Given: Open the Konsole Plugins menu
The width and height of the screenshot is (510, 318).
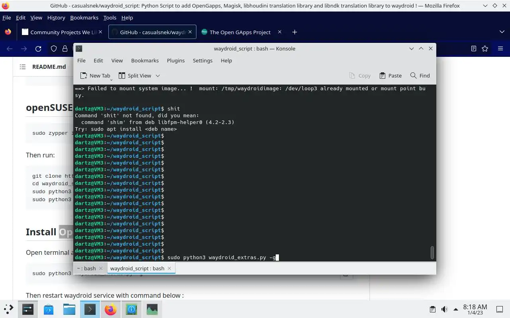Looking at the screenshot, I should pos(176,60).
